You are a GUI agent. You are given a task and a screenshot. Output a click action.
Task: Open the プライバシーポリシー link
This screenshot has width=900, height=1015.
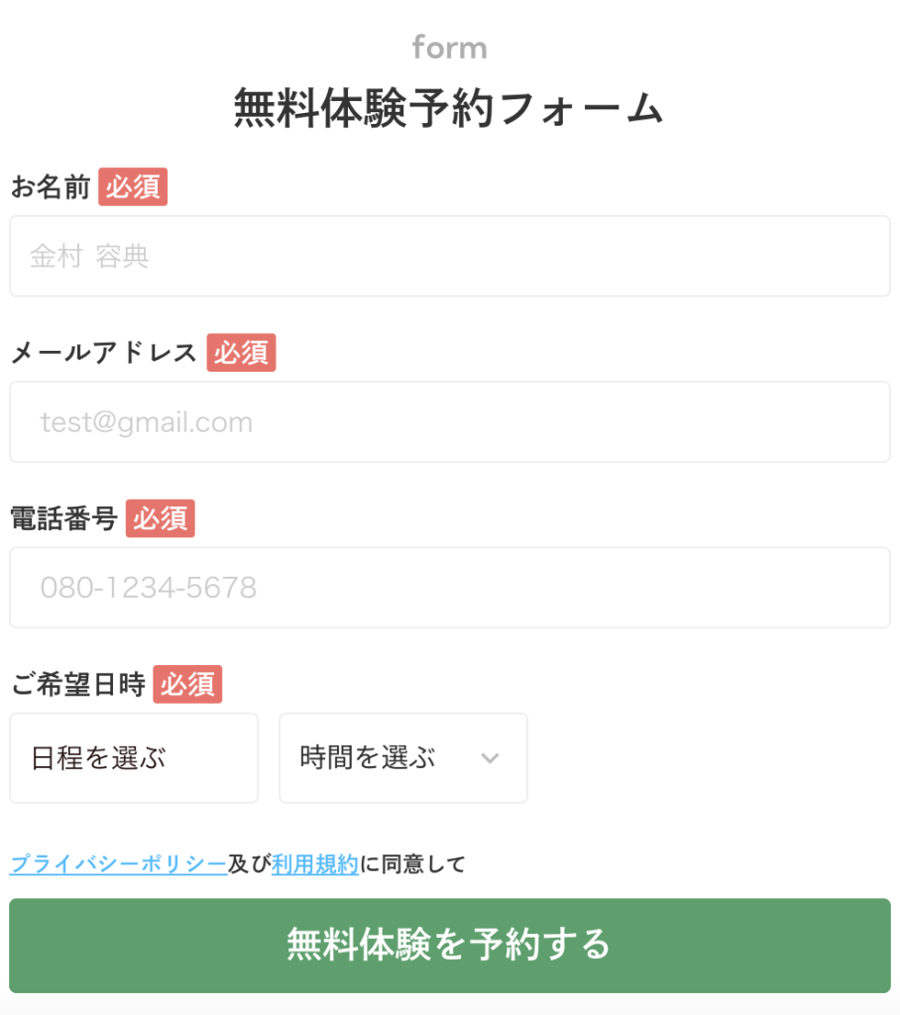point(117,863)
